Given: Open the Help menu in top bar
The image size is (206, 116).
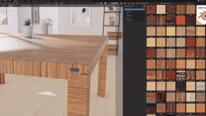Looking at the screenshot, I should (x=10, y=1).
